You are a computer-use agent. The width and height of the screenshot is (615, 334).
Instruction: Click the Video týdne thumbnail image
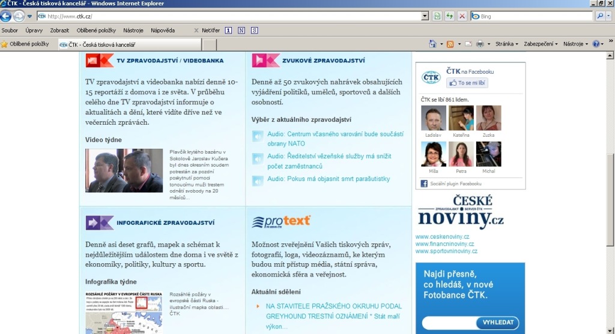click(x=124, y=170)
